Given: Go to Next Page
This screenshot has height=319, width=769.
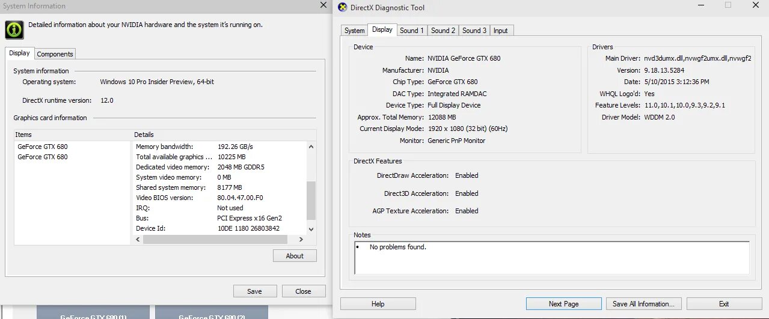Looking at the screenshot, I should (x=563, y=304).
